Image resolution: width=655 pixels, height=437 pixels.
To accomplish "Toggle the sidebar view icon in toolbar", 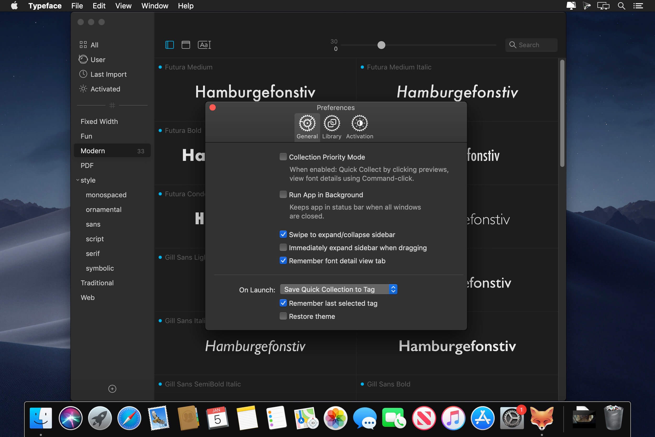I will click(x=169, y=45).
